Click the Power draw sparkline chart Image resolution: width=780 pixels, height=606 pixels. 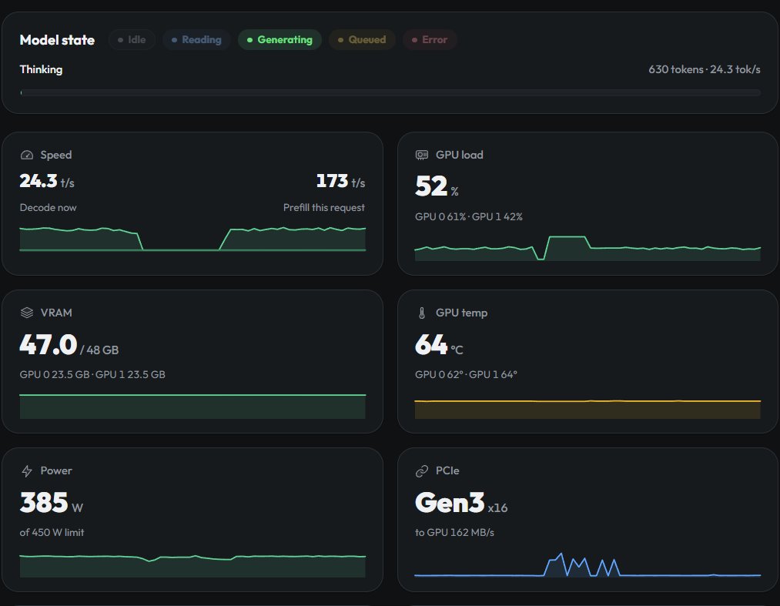pyautogui.click(x=192, y=566)
